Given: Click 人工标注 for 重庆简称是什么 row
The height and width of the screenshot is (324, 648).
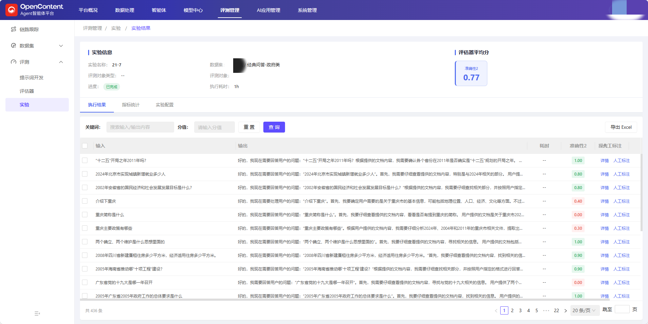Looking at the screenshot, I should click(x=622, y=215).
